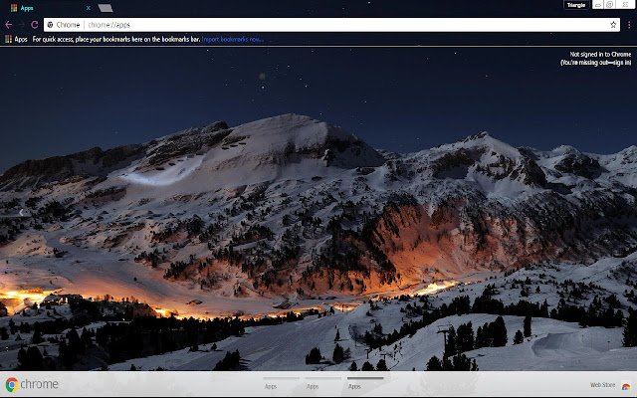
Task: Click the Web Store rainbow icon
Action: (x=626, y=385)
